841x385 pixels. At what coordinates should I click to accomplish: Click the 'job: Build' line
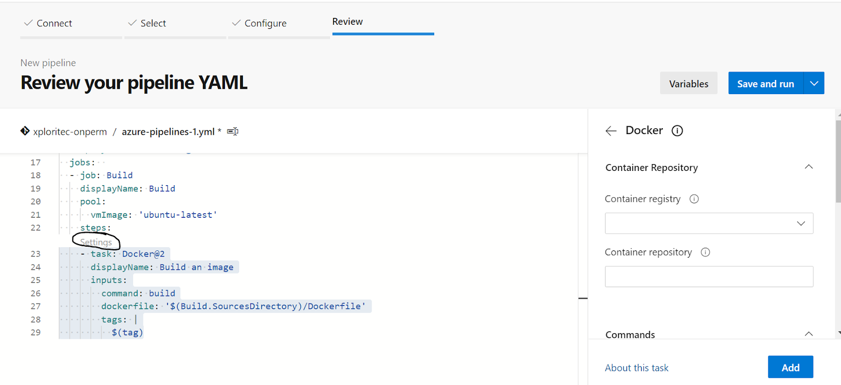(106, 175)
